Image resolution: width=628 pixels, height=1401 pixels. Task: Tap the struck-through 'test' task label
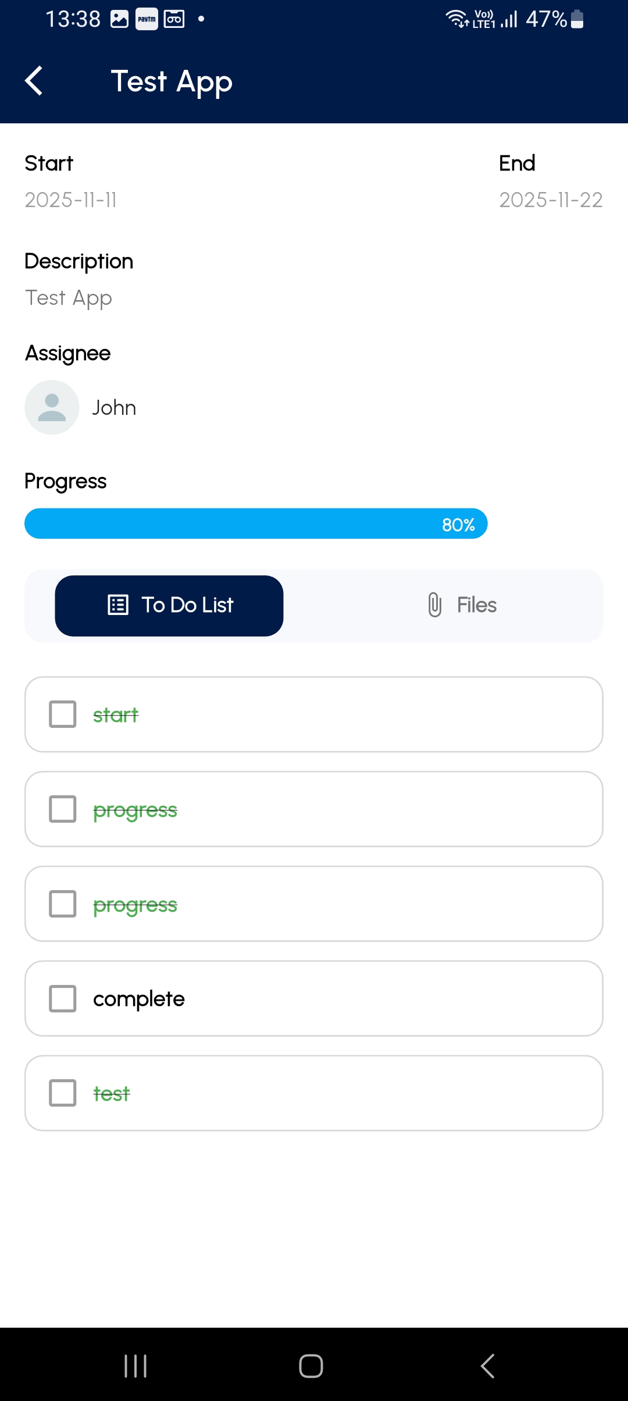(x=112, y=1094)
